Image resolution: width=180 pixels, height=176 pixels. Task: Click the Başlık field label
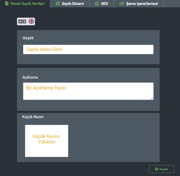click(28, 38)
